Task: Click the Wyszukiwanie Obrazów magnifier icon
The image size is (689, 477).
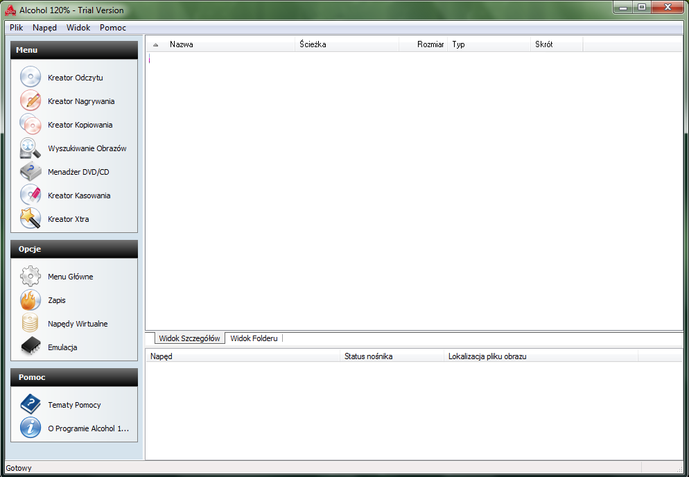Action: [30, 148]
